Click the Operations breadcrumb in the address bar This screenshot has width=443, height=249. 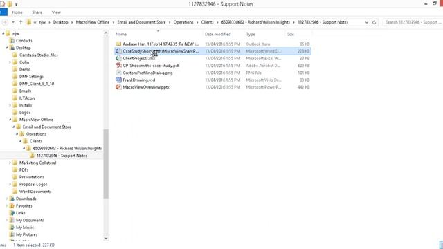[x=183, y=22]
